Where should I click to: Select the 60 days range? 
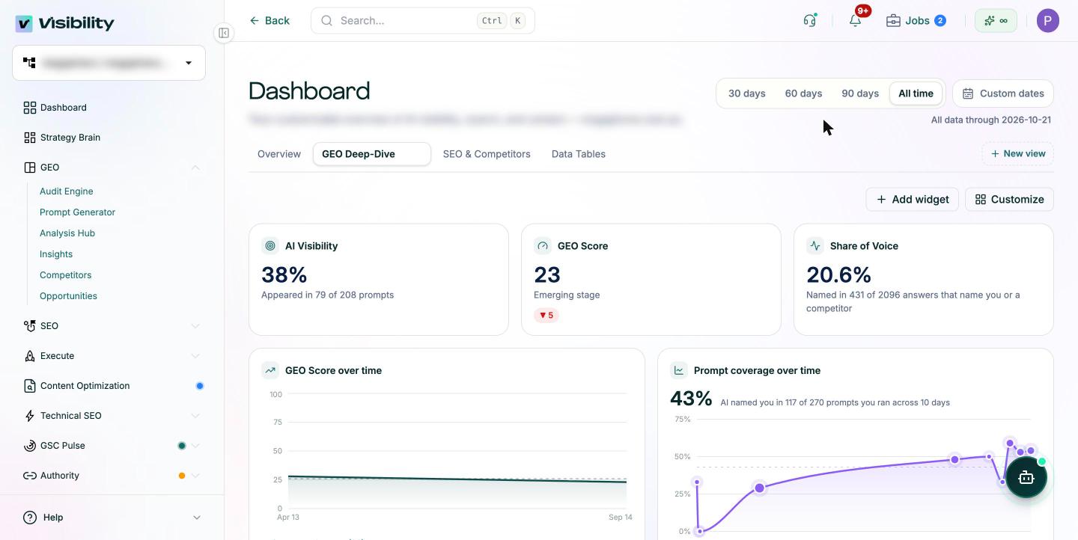803,93
